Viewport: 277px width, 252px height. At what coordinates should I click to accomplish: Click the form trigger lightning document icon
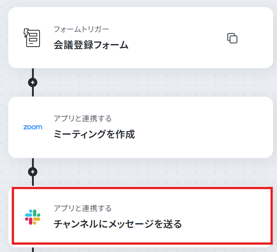point(32,38)
